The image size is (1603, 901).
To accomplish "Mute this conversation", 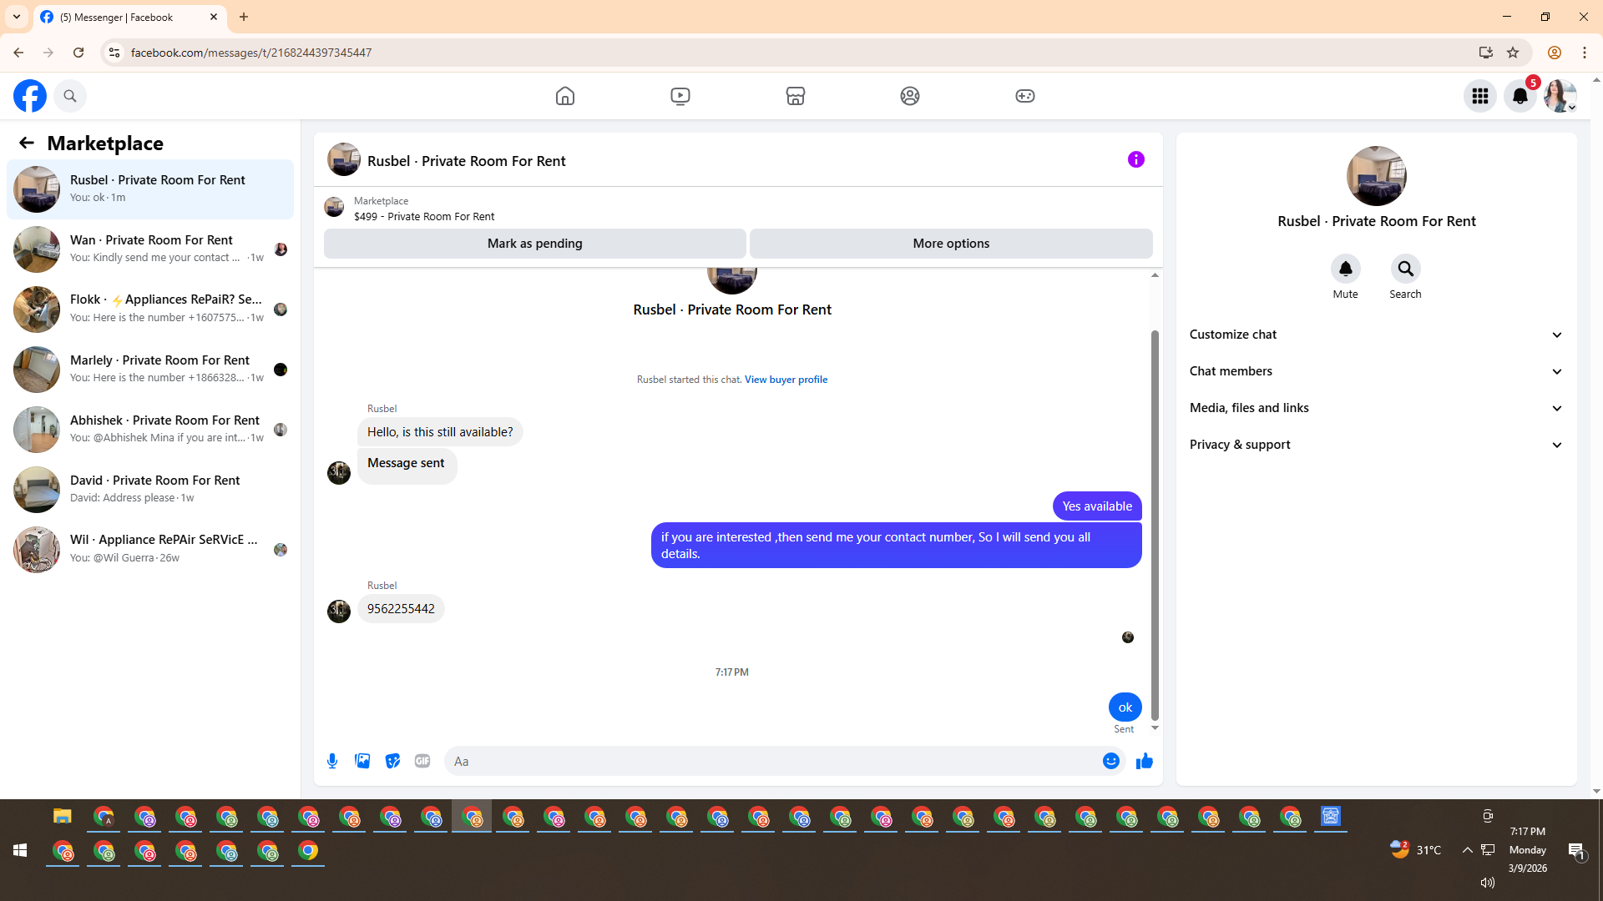I will 1345,269.
